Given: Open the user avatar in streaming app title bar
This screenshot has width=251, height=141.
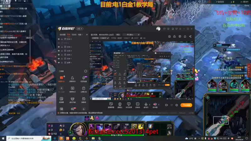Looking at the screenshot, I should pos(158,29).
